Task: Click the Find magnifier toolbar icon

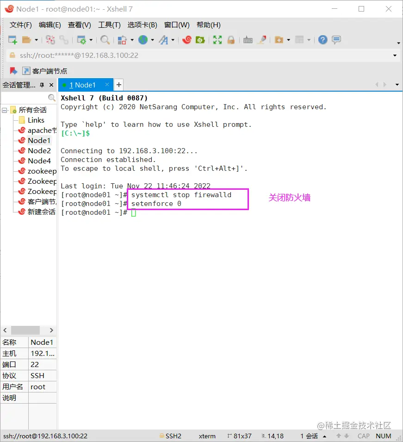Action: [105, 40]
